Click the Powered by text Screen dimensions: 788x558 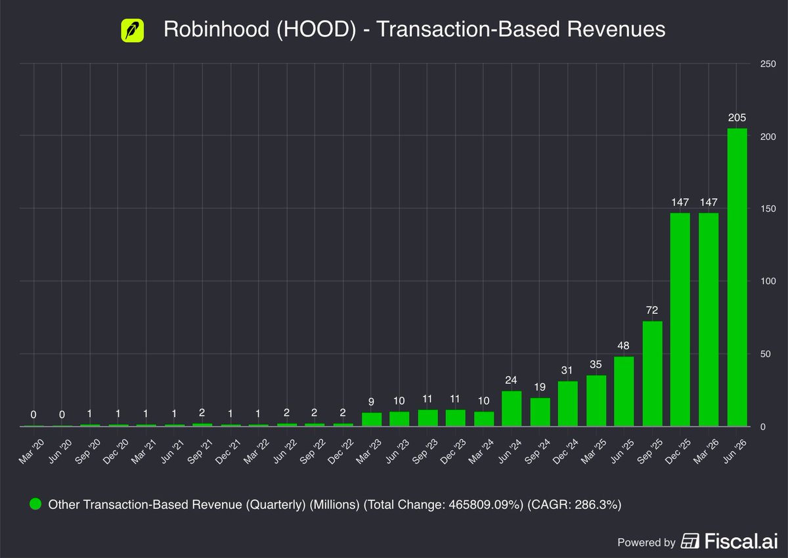point(646,542)
